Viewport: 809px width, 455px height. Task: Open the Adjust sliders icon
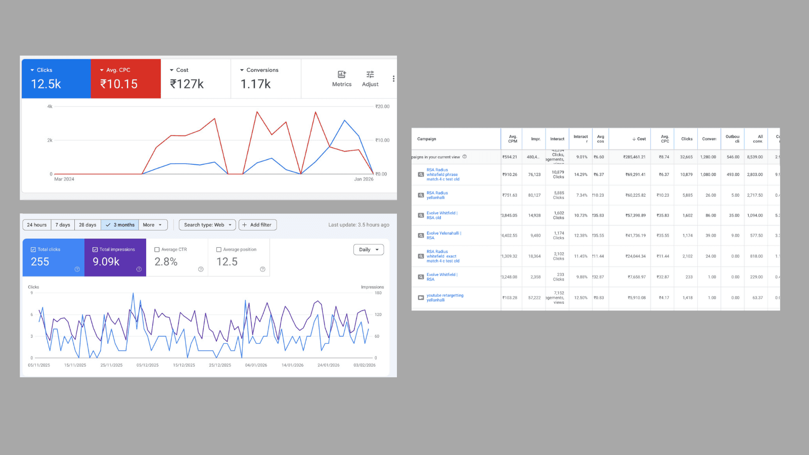tap(370, 74)
